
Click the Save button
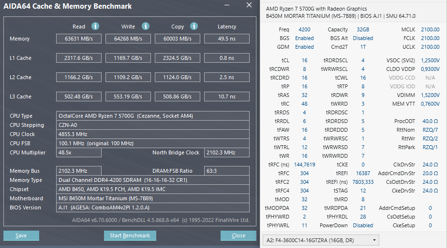[21, 235]
